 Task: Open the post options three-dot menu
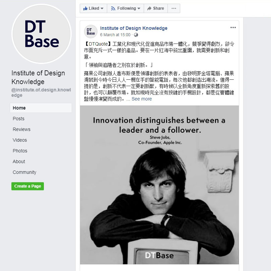[x=233, y=27]
